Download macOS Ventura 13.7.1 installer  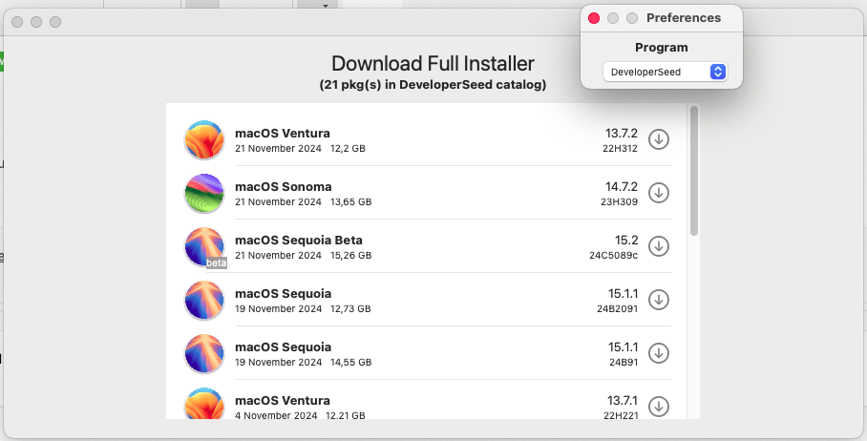pyautogui.click(x=659, y=407)
